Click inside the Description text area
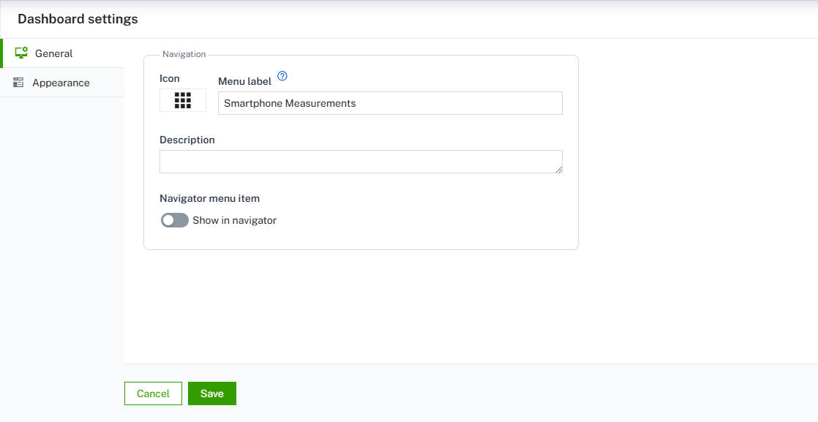Screen dimensions: 818x422 (360, 162)
